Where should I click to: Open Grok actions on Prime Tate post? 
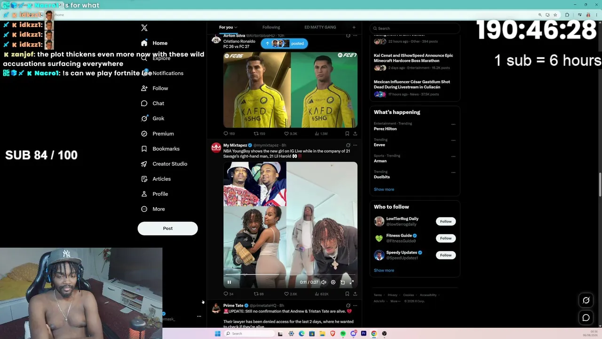coord(348,305)
